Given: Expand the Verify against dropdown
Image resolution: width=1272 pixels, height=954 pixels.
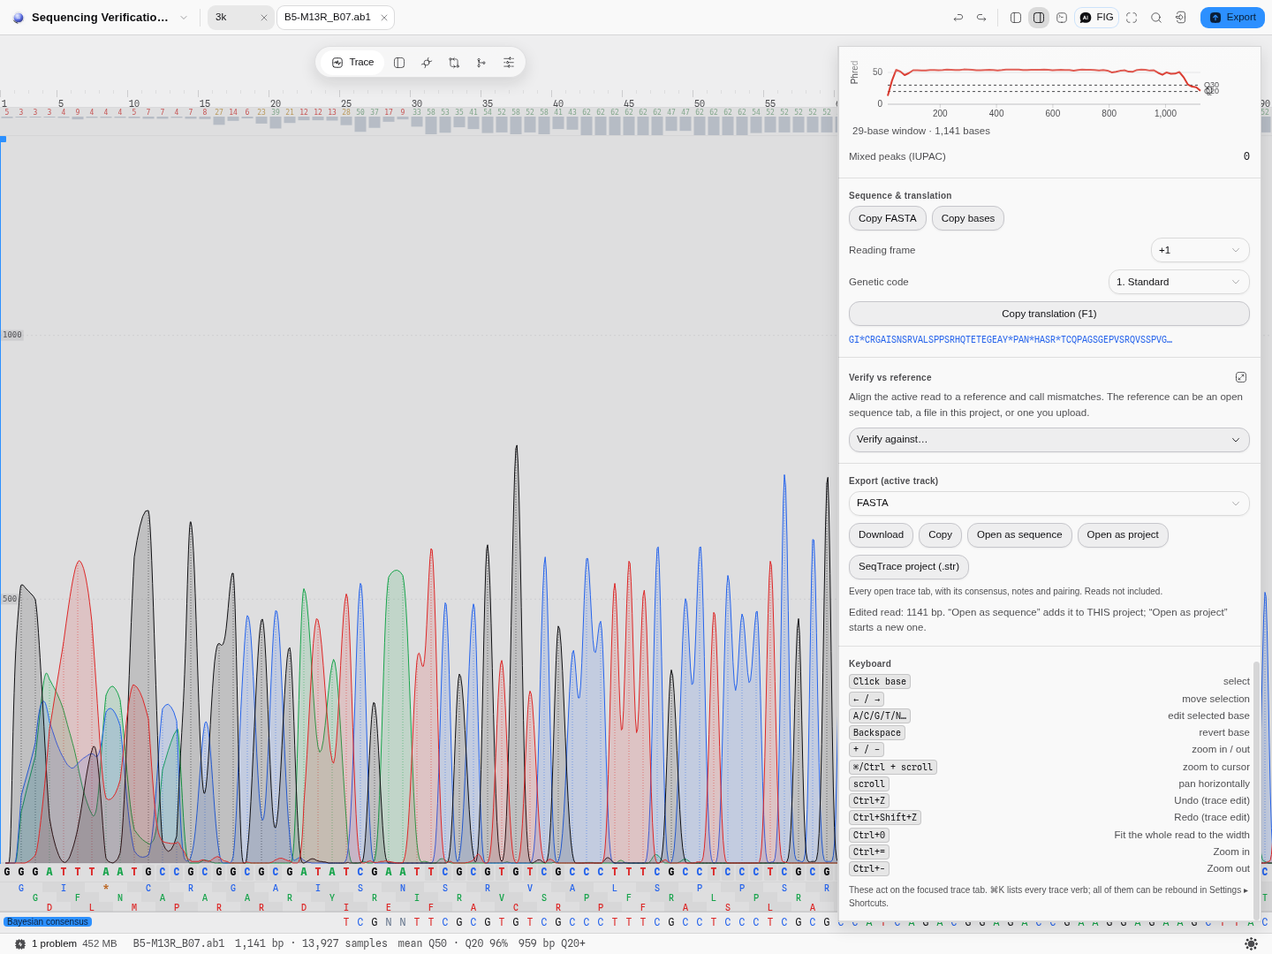Looking at the screenshot, I should [x=1049, y=439].
